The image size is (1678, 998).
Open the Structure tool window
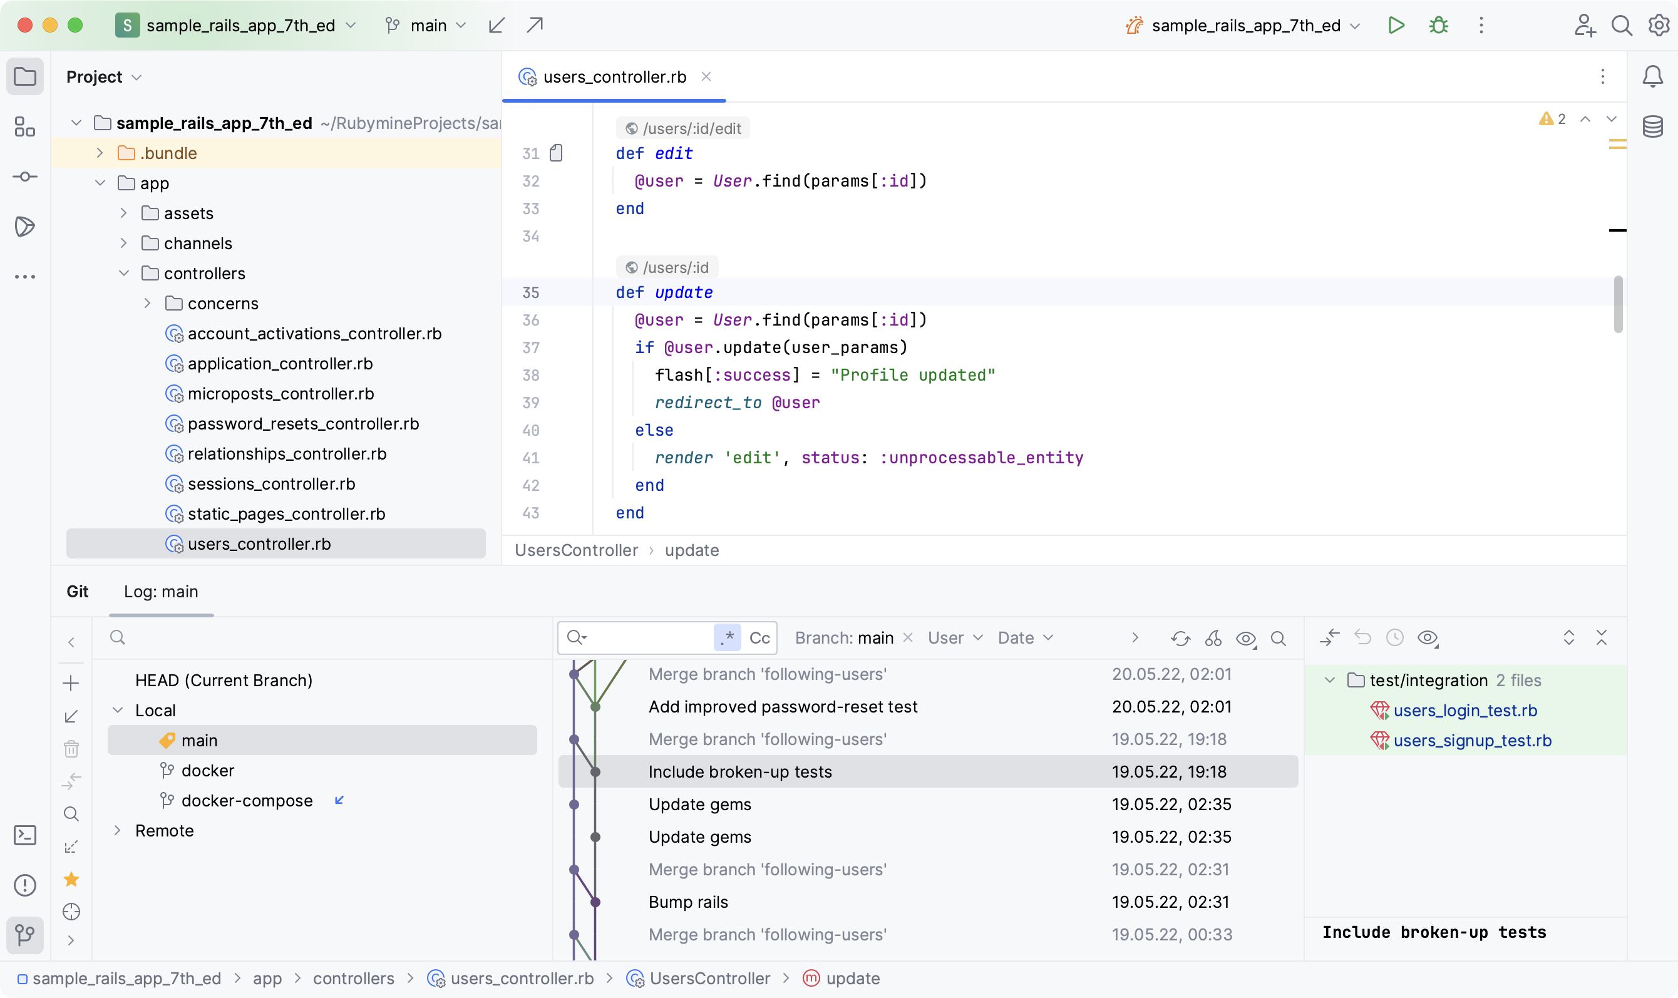[25, 126]
